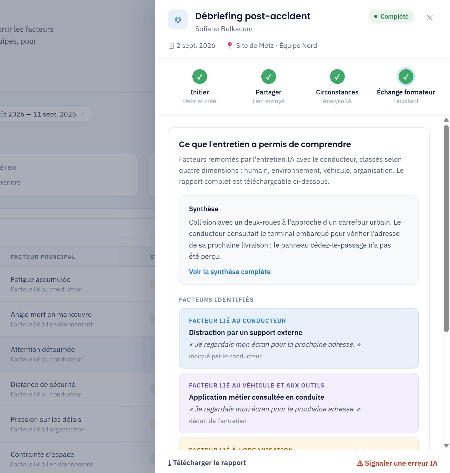Select the Circonstances step checkmark

(x=337, y=77)
